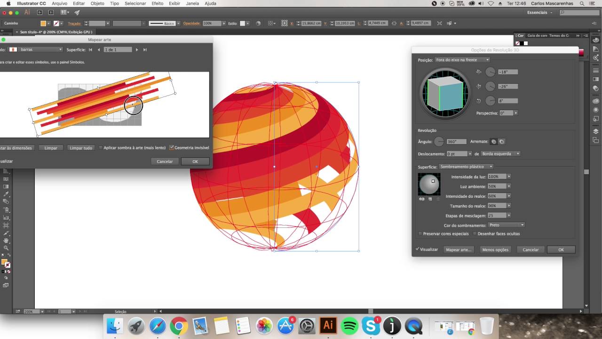Expand the Superfície Sombreamento plástico dropdown
This screenshot has width=602, height=339.
click(466, 167)
